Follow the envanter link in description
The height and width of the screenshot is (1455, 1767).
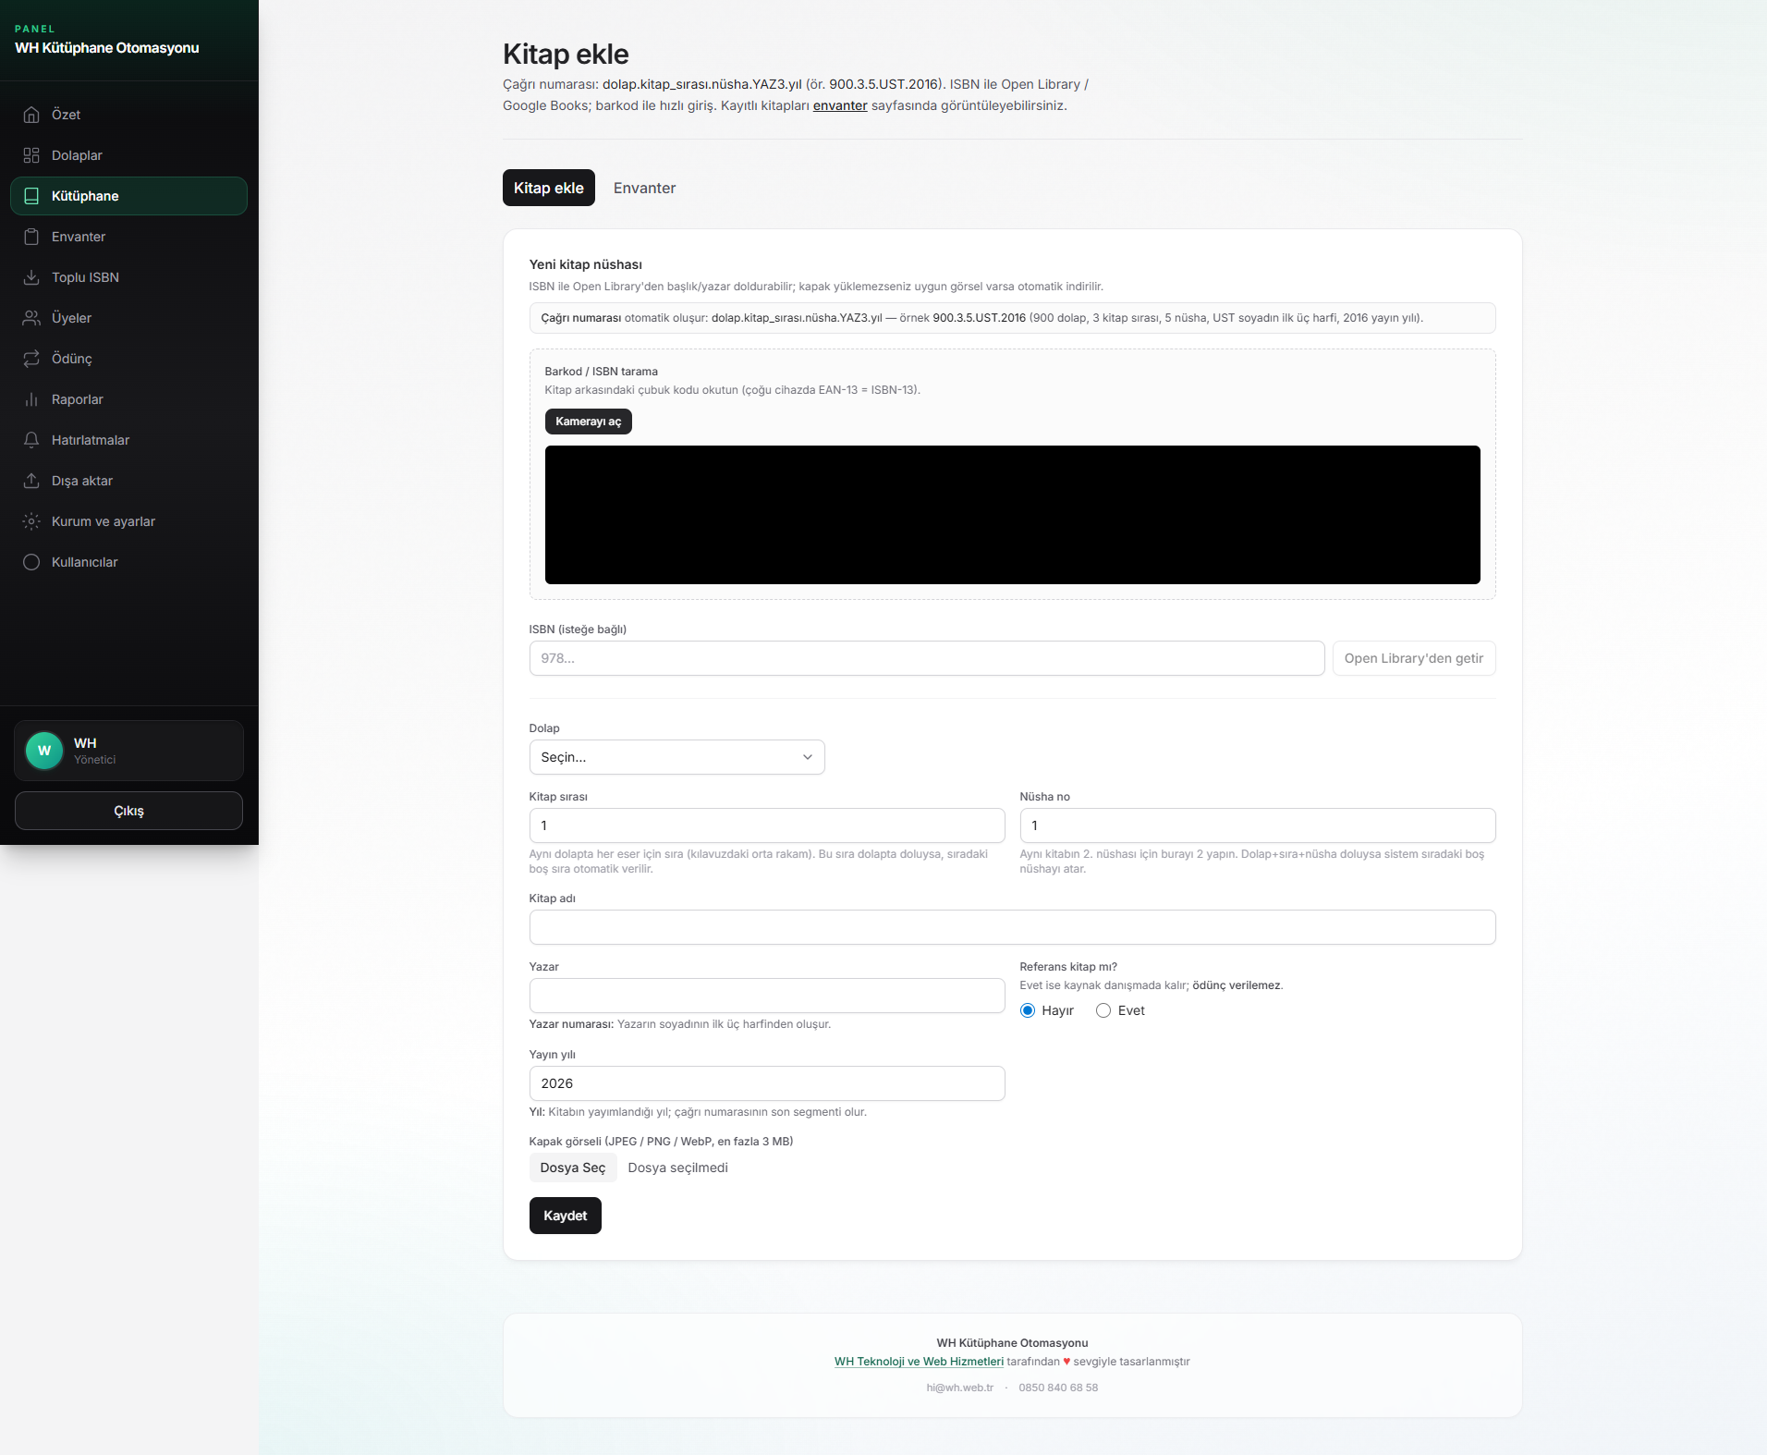(x=840, y=105)
